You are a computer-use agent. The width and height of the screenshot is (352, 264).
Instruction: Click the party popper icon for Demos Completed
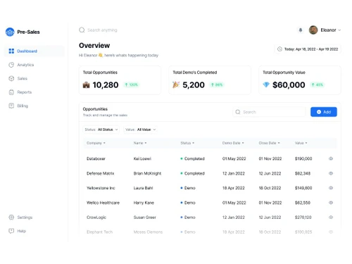176,84
